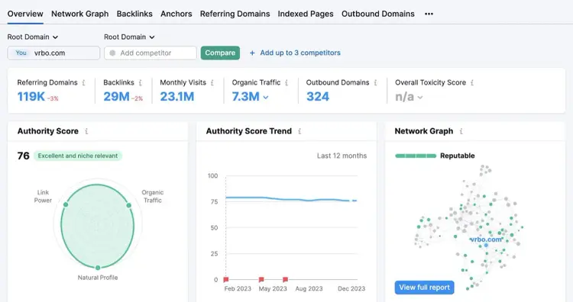Image resolution: width=573 pixels, height=302 pixels.
Task: Click the -2% backlinks change
Action: (x=137, y=98)
